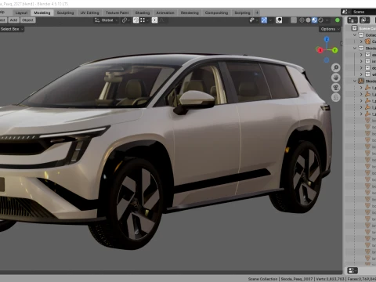
Task: Expand fourth sub-collection under Skoda
Action: [x=361, y=74]
